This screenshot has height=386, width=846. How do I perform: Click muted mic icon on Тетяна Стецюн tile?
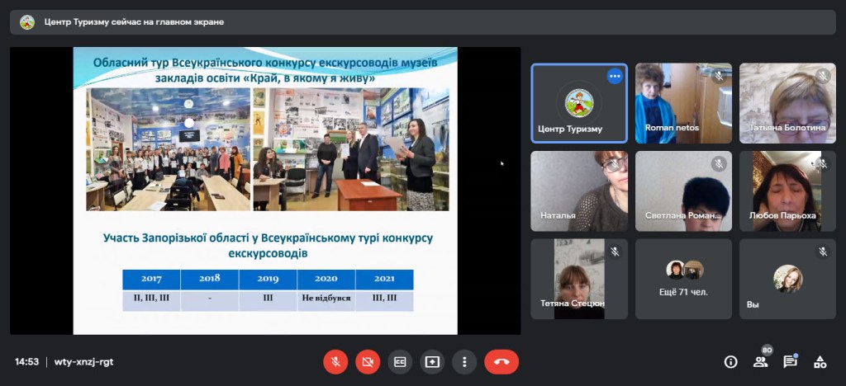pos(614,252)
